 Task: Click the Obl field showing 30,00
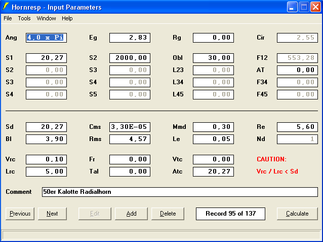coord(214,58)
